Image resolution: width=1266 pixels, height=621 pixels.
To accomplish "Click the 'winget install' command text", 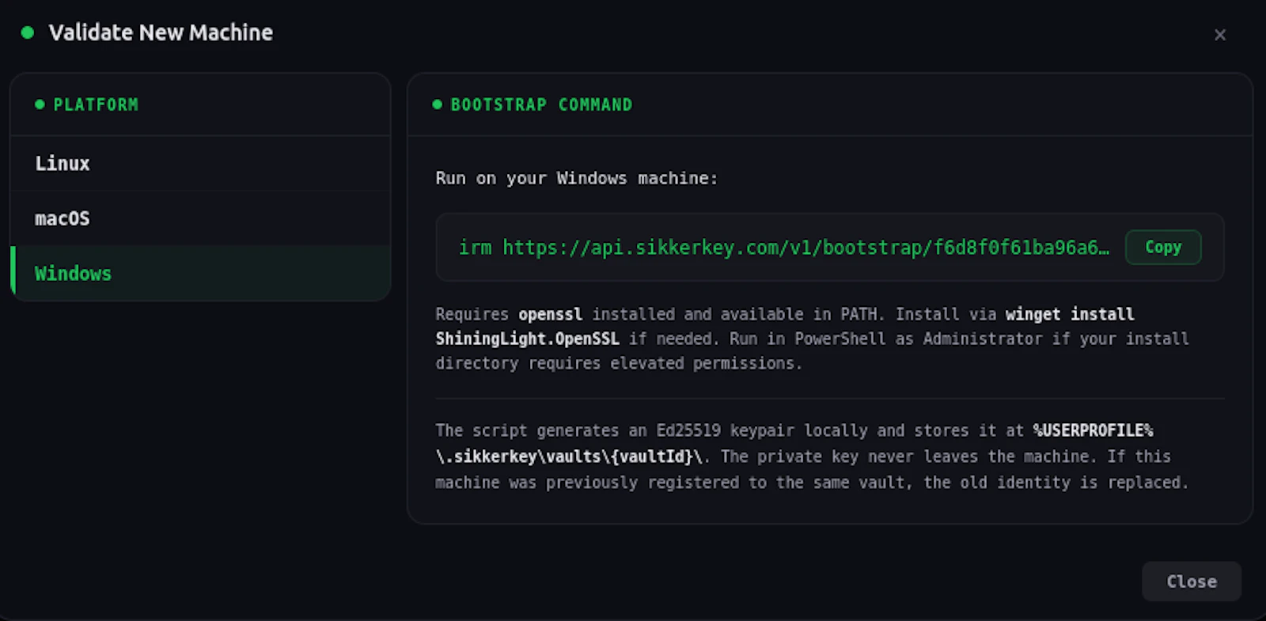I will pyautogui.click(x=1070, y=314).
